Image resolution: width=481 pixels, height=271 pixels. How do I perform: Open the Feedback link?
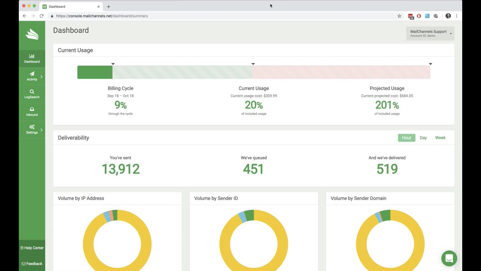[x=32, y=263]
